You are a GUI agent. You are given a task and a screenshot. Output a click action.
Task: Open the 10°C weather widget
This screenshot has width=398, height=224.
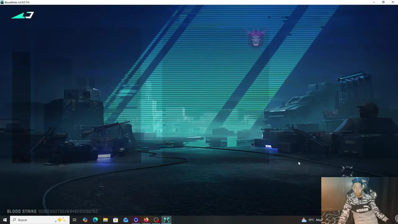[x=311, y=220]
